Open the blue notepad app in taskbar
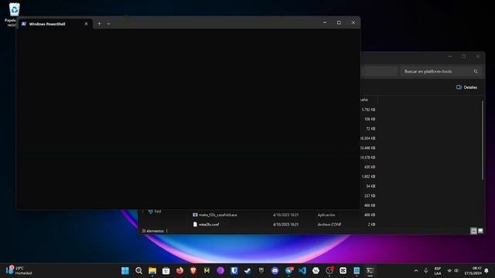This screenshot has width=495, height=278. [357, 271]
